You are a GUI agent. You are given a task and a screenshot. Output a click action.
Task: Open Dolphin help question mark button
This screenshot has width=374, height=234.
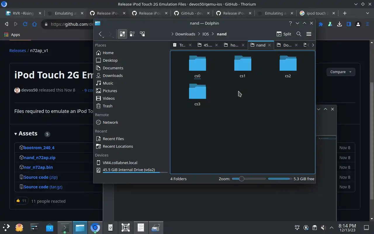[290, 23]
